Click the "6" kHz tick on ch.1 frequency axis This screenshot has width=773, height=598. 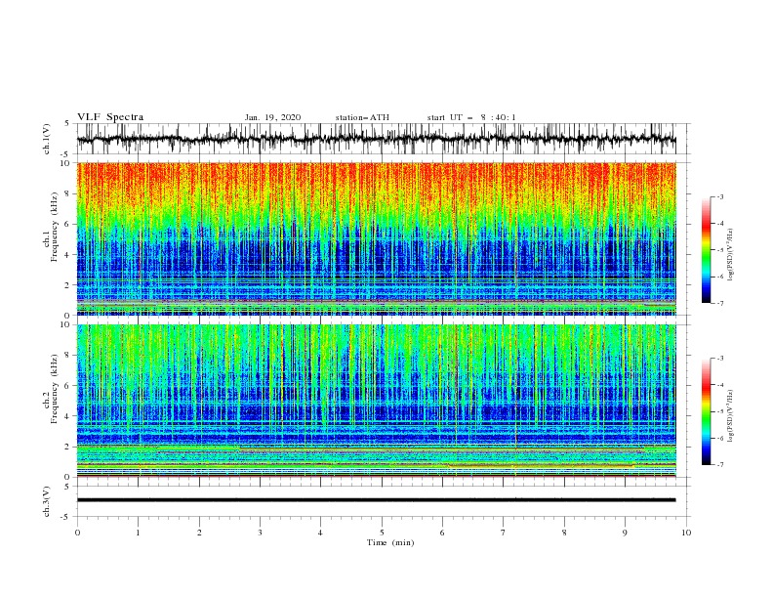67,224
